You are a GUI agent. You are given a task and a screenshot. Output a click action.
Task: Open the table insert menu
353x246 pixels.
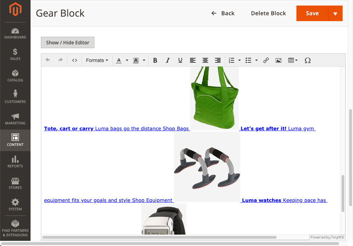pos(293,60)
